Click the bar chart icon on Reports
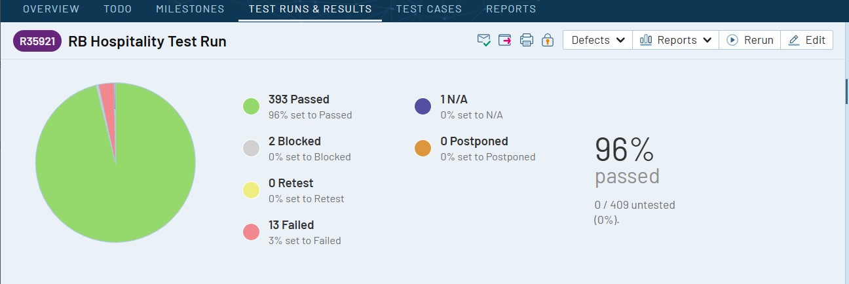The width and height of the screenshot is (849, 284). pyautogui.click(x=646, y=40)
